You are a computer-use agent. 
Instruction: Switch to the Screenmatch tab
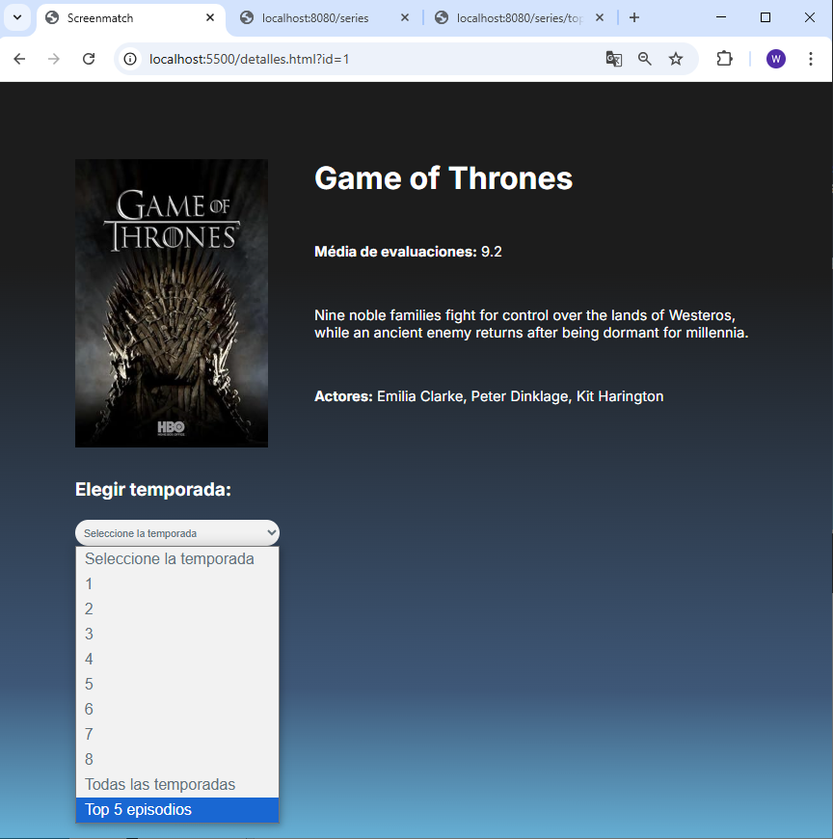point(131,17)
